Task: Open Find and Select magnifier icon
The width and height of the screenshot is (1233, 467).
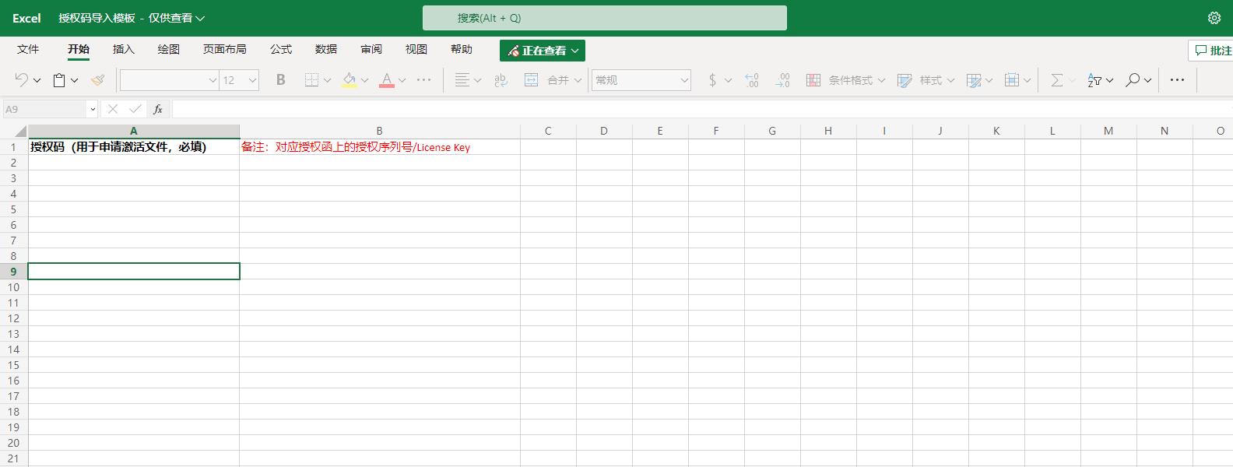Action: 1133,79
